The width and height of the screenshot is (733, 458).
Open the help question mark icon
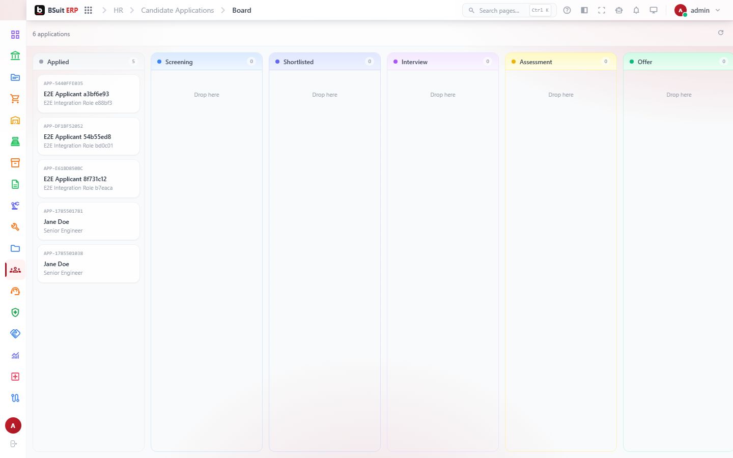pyautogui.click(x=567, y=10)
